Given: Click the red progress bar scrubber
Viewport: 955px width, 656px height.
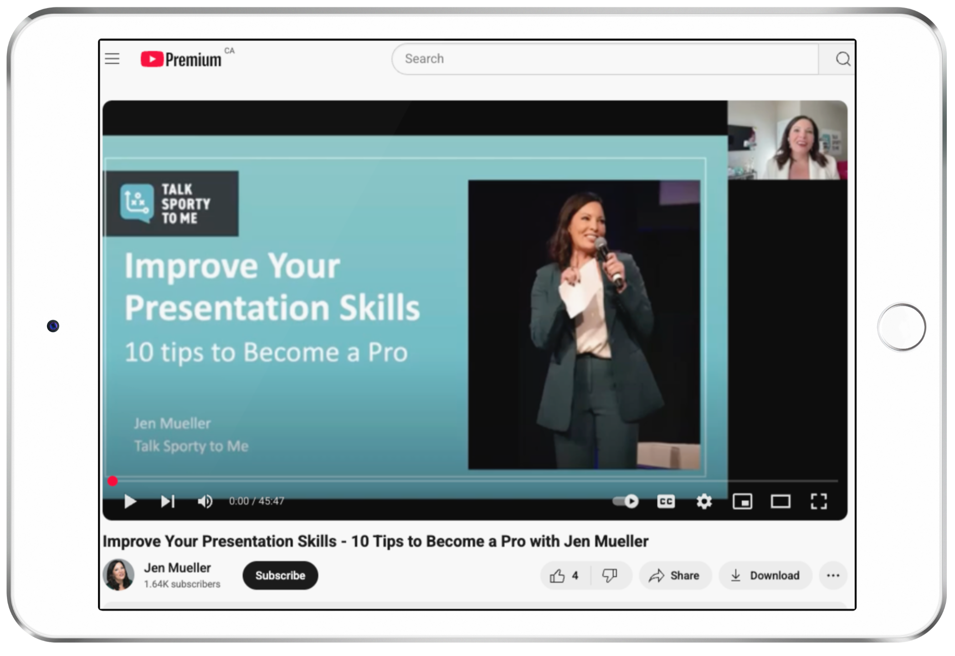Looking at the screenshot, I should (113, 481).
